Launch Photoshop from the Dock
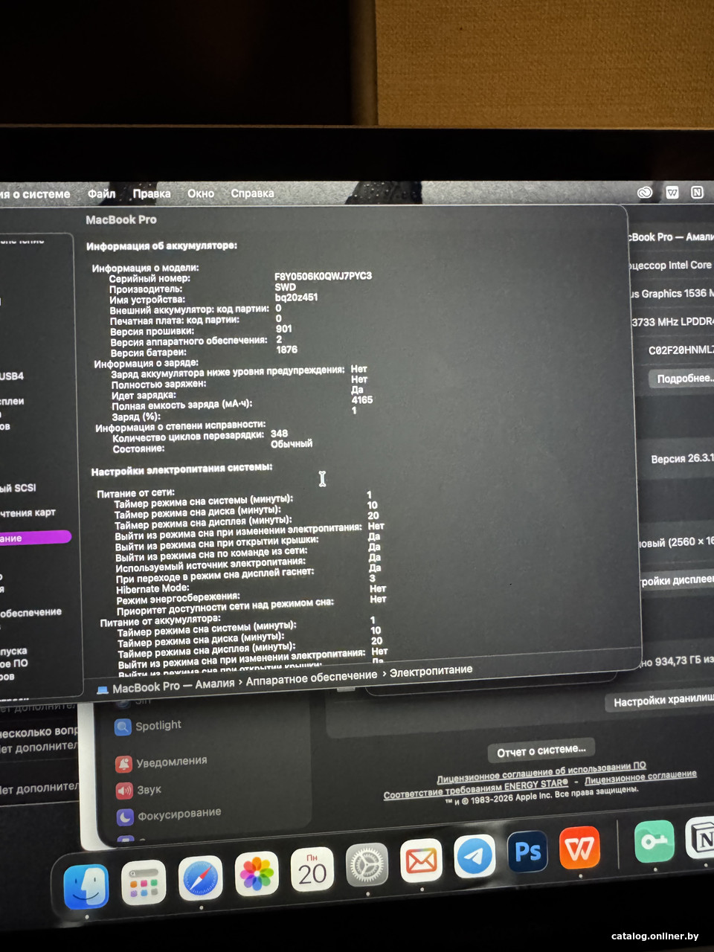This screenshot has width=714, height=952. click(527, 852)
